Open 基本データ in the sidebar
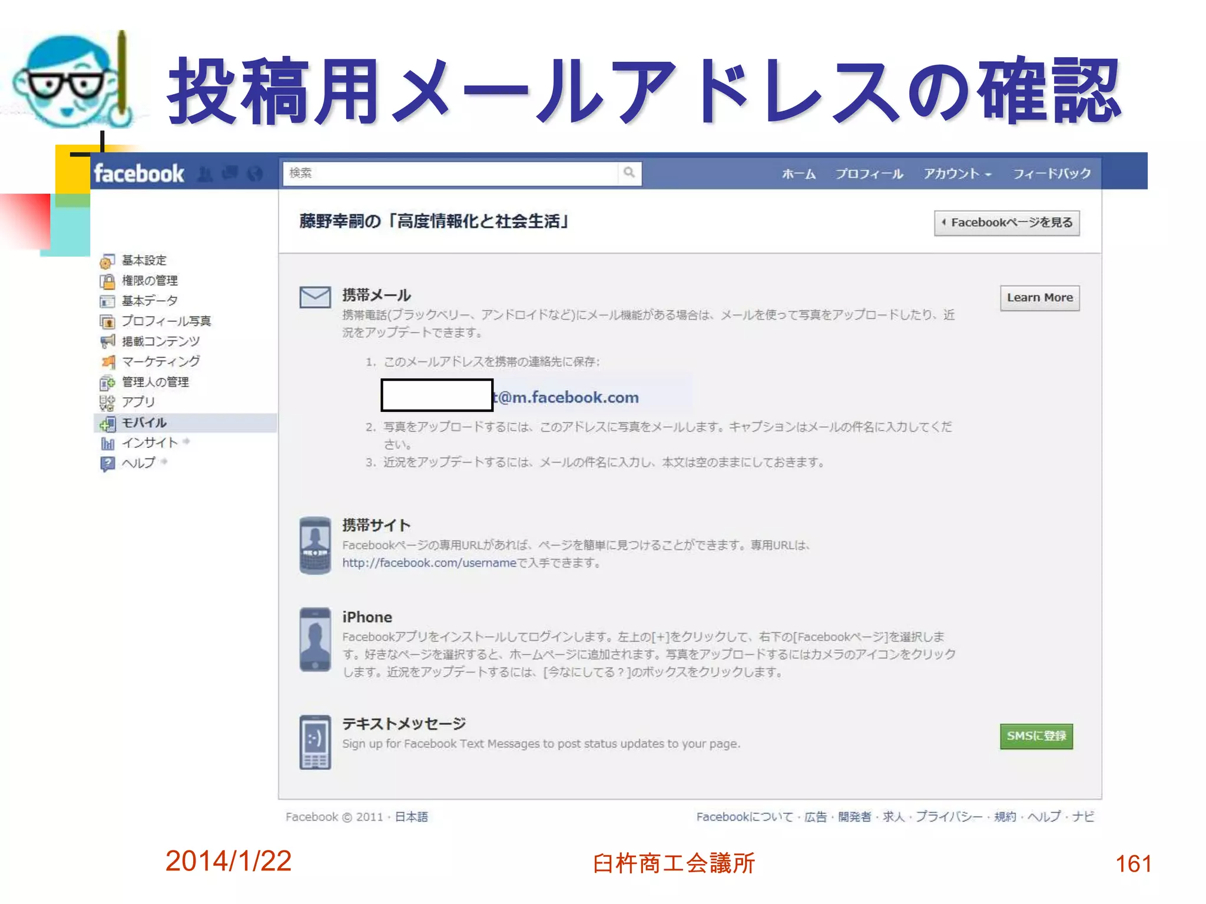1206x904 pixels. [150, 301]
